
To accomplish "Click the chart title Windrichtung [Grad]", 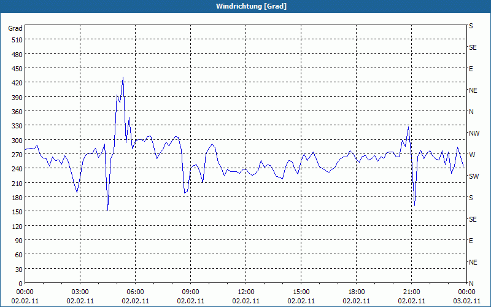I will [x=251, y=6].
